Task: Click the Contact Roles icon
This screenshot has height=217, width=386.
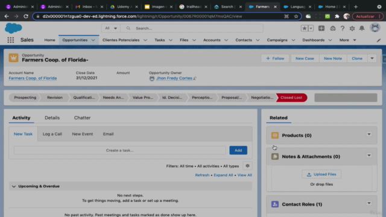Action: click(x=275, y=204)
